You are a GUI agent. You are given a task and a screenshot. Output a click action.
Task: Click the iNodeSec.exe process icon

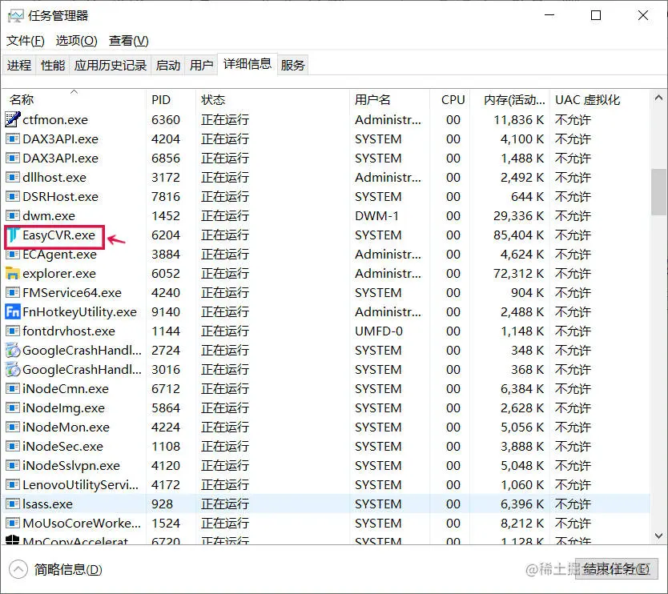coord(12,446)
